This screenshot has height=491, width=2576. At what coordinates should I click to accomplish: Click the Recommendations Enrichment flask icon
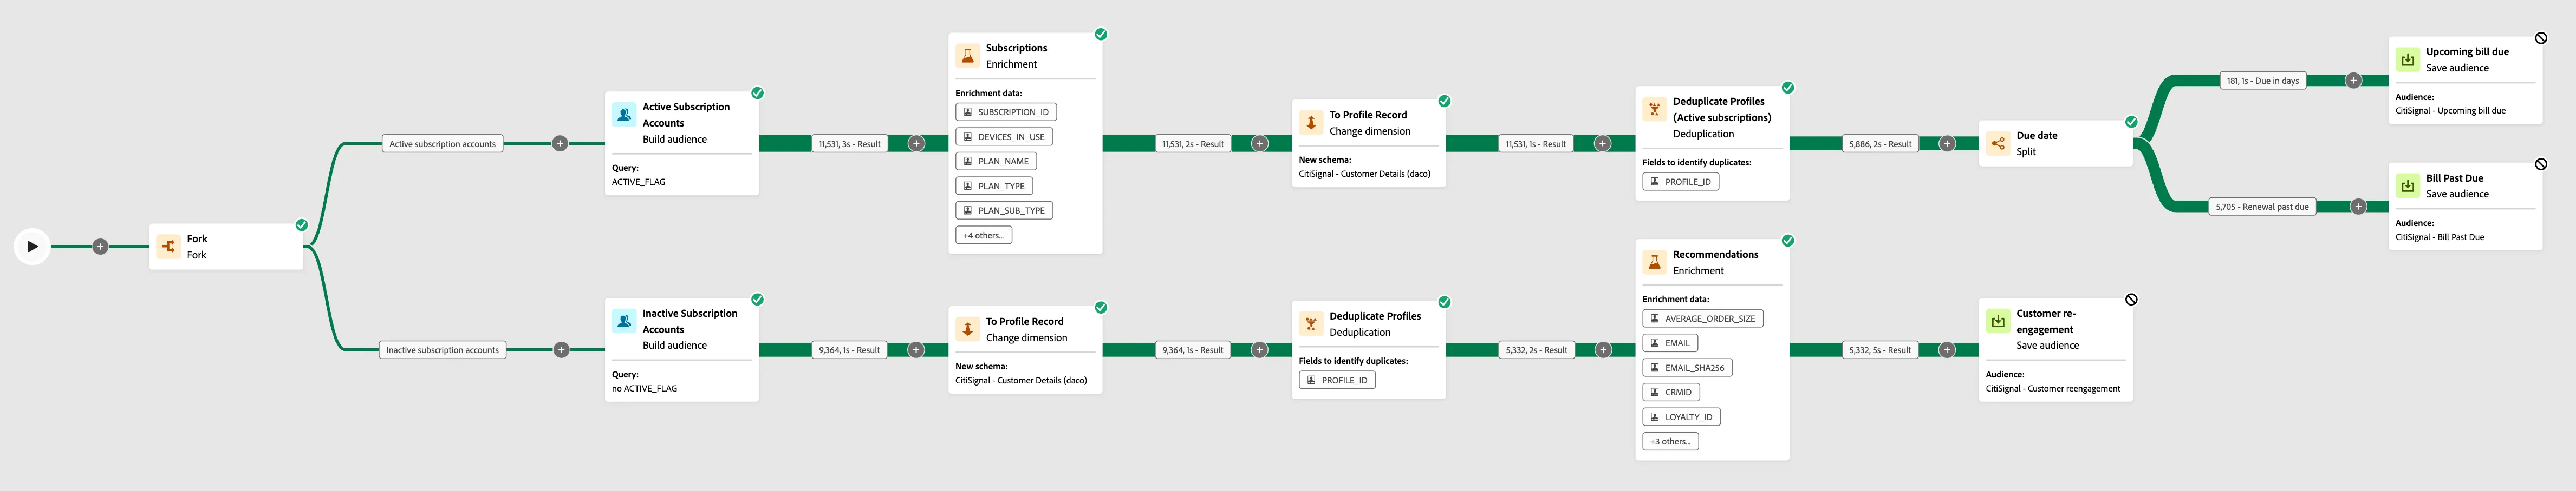[x=1654, y=262]
